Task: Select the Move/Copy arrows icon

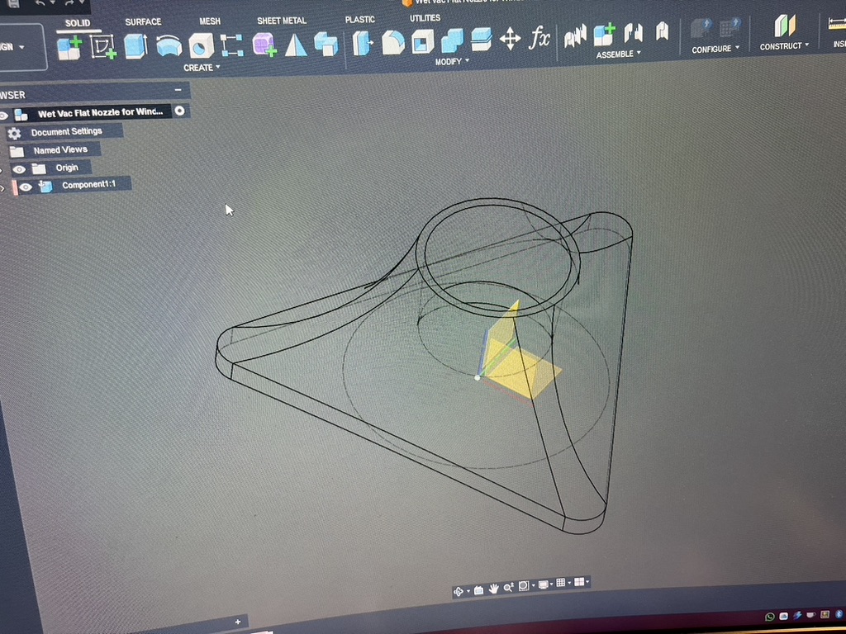Action: 510,39
